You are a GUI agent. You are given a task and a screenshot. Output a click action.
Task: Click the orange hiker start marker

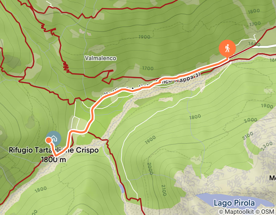(227, 49)
